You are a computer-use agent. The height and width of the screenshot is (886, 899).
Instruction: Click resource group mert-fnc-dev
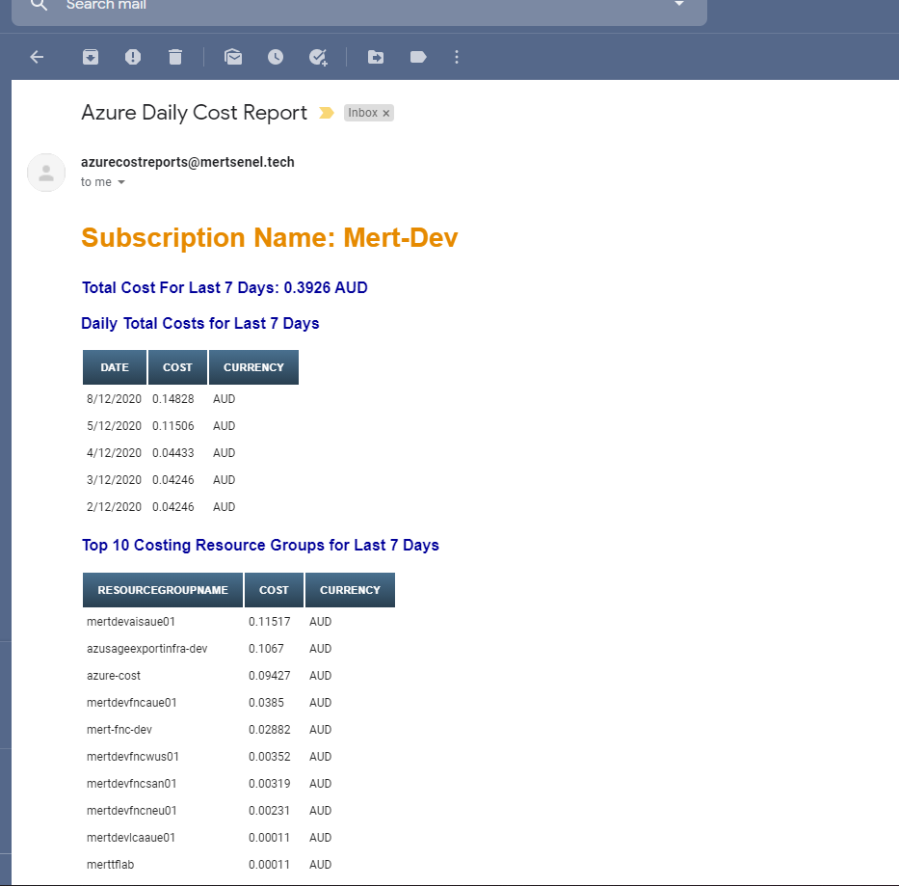tap(119, 730)
